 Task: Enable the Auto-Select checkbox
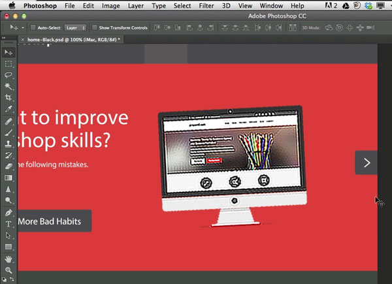[x=33, y=28]
